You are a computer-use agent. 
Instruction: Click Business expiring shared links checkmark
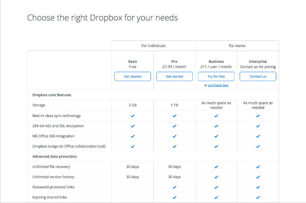[216, 197]
